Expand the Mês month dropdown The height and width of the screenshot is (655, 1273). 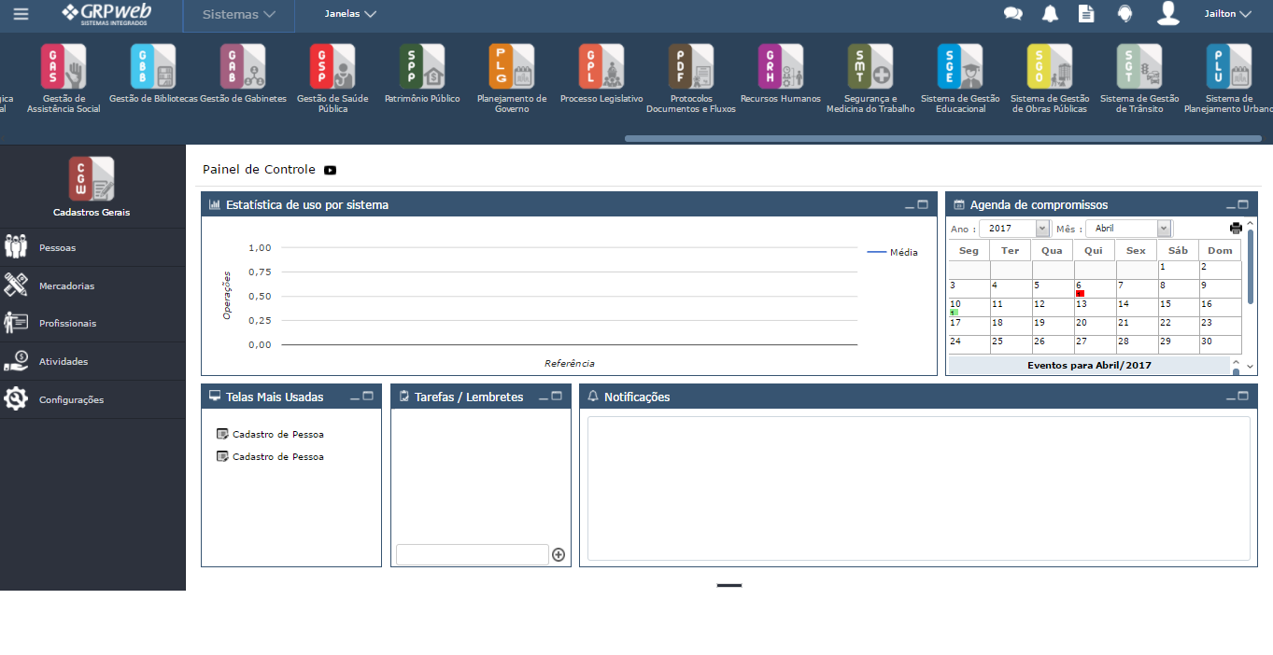1164,229
